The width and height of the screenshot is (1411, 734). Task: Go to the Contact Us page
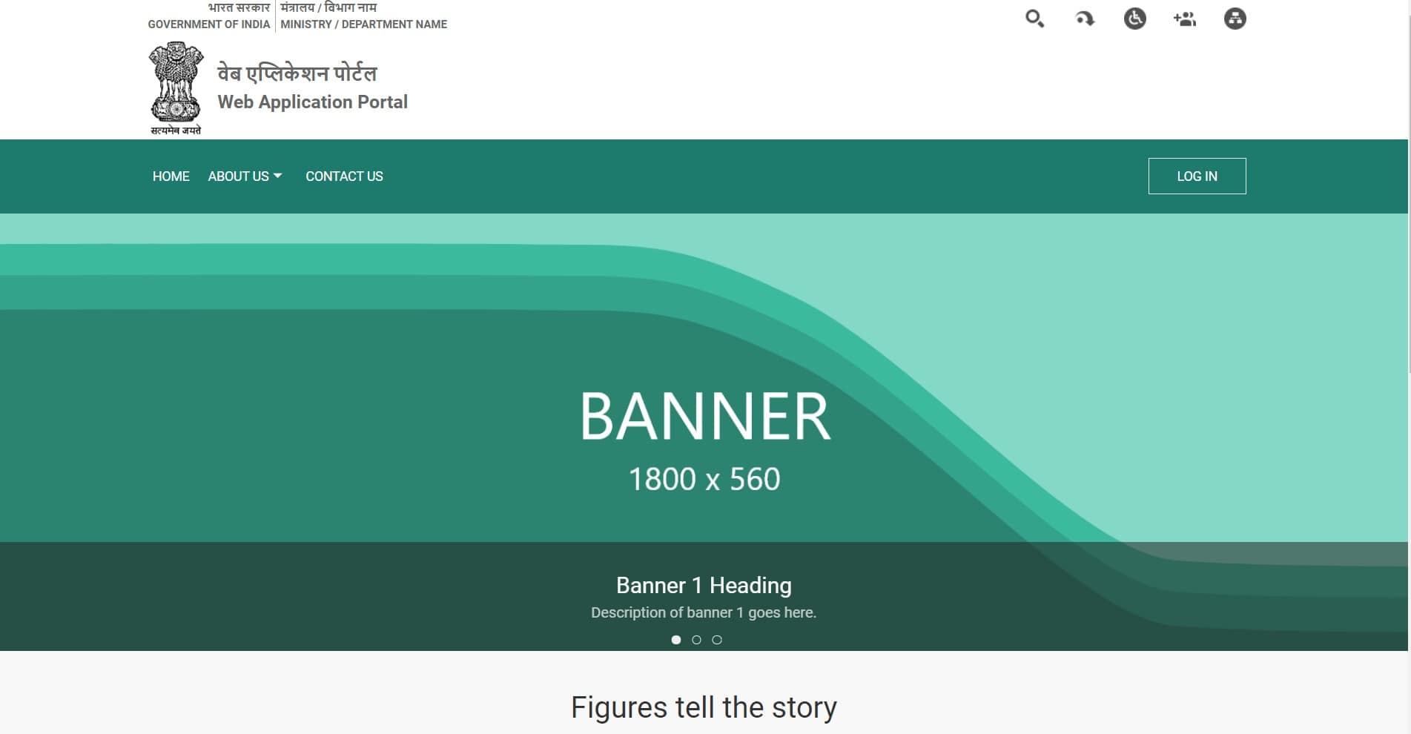coord(344,176)
